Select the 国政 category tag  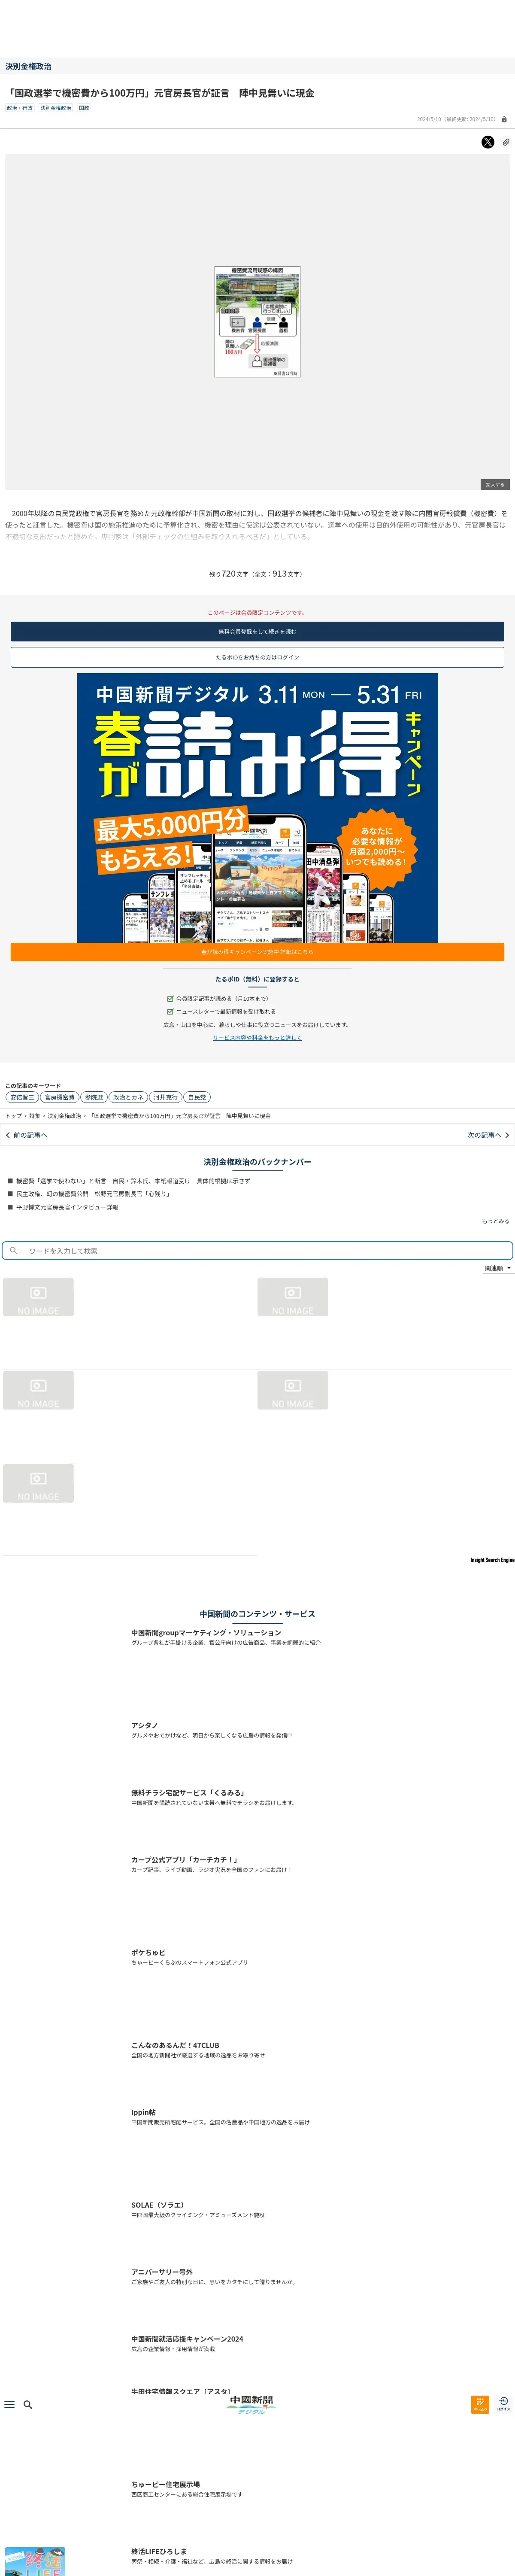point(84,108)
